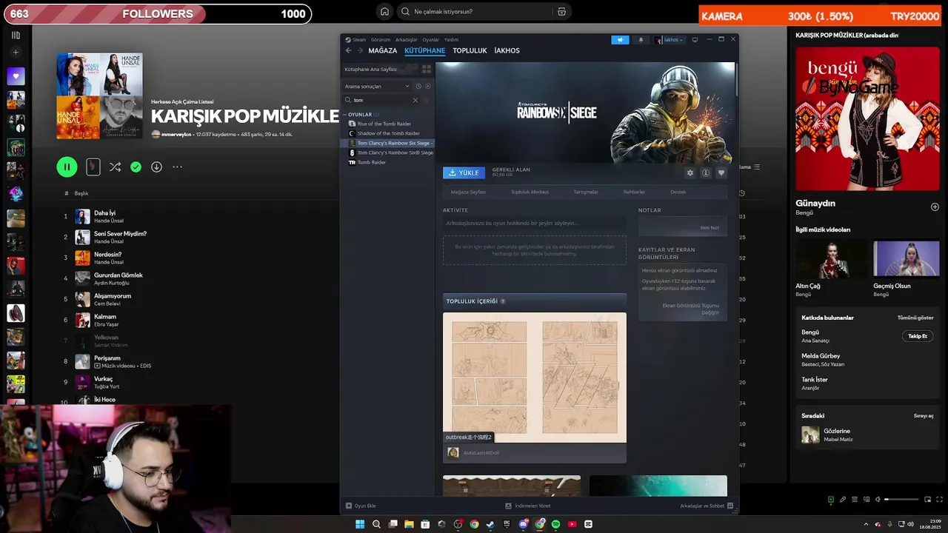948x533 pixels.
Task: Toggle shuffle on the Spotify playlist
Action: [x=115, y=167]
